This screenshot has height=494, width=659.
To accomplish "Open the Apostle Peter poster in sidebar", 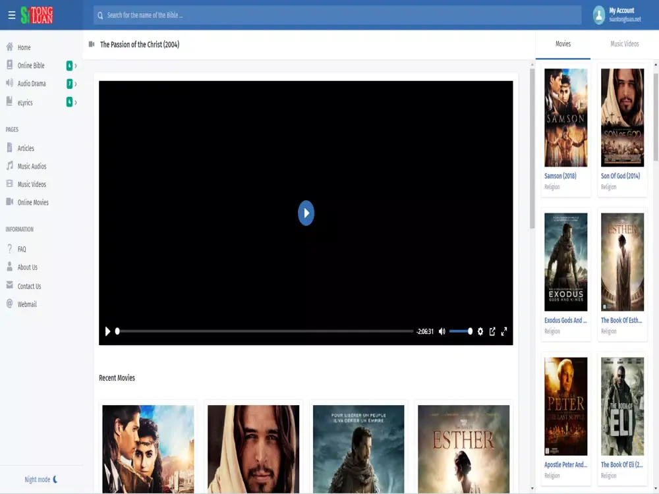I will tap(565, 406).
